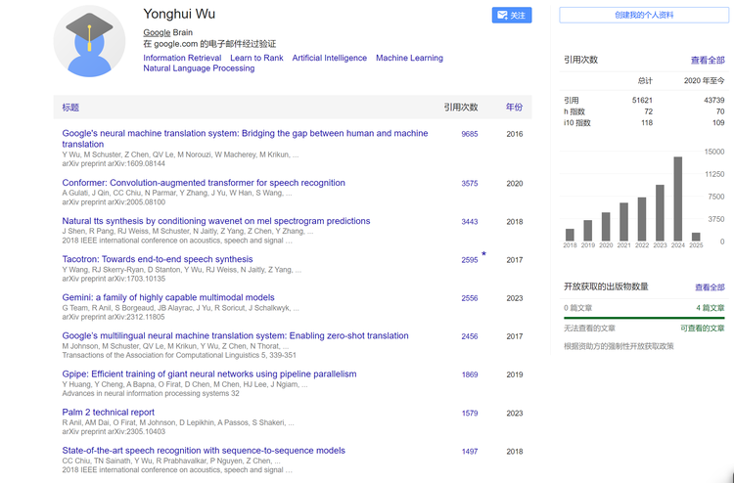Click the 2024 bar in citation chart
The image size is (734, 483).
pos(678,198)
